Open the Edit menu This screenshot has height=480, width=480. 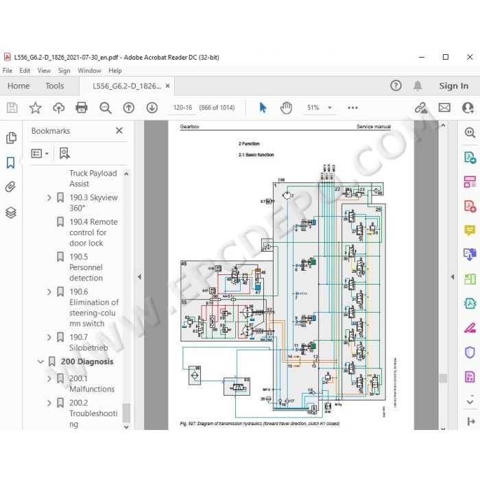click(x=25, y=71)
